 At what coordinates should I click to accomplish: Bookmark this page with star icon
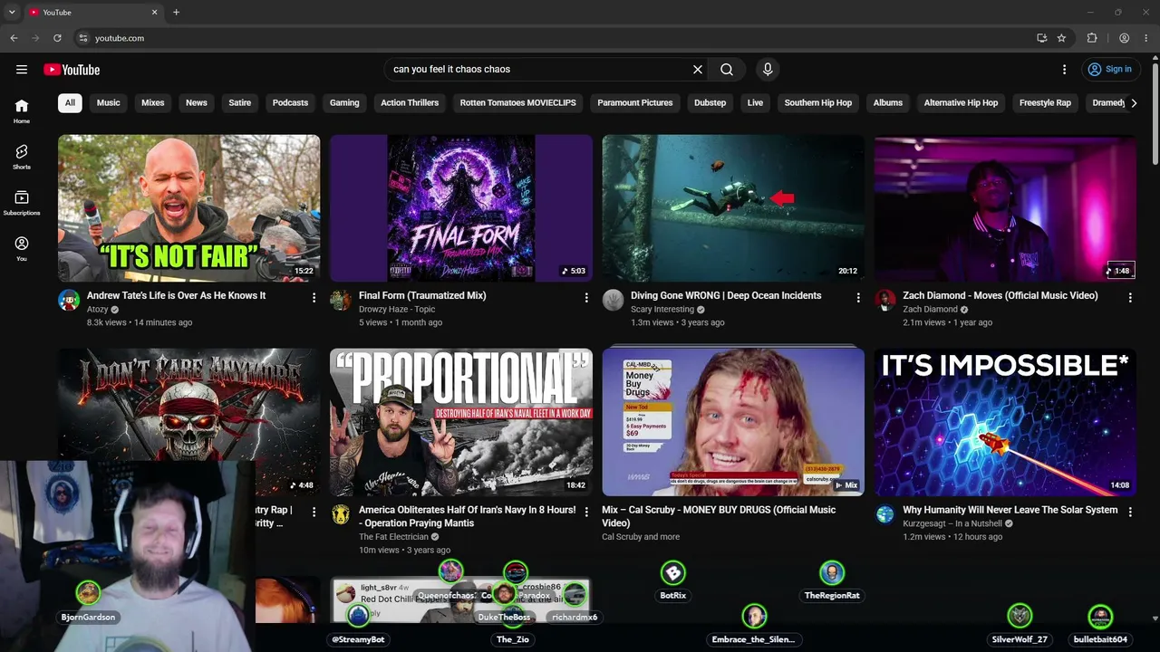click(x=1061, y=38)
